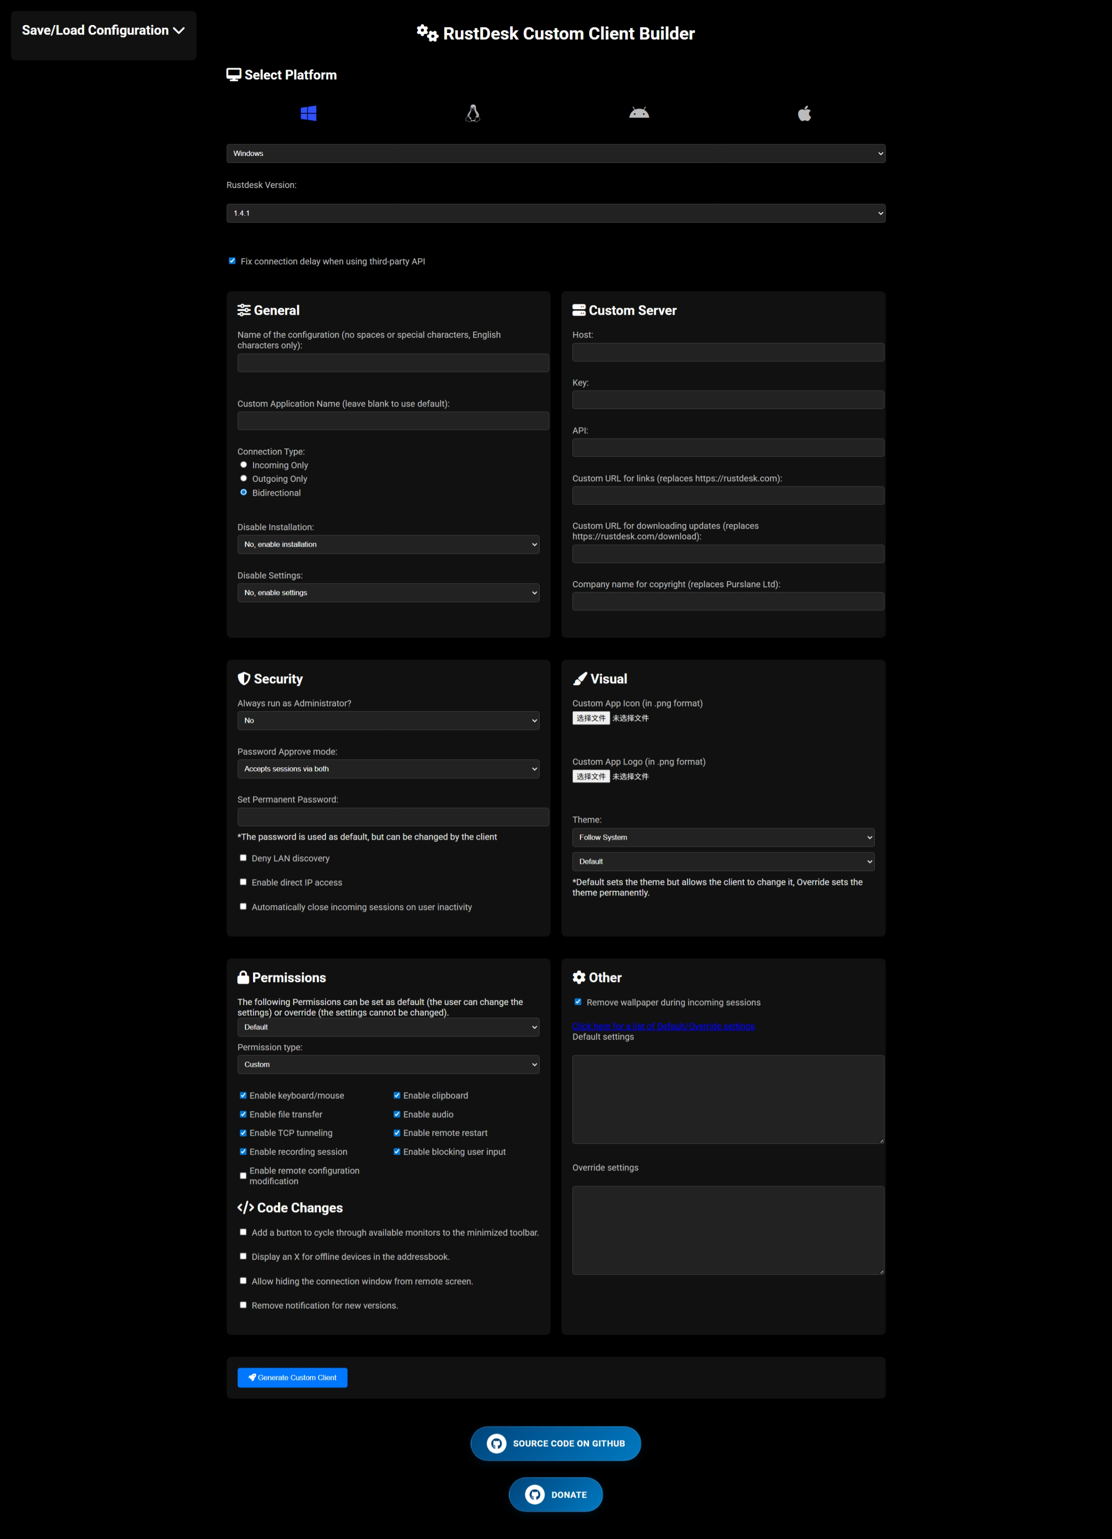Select the Apple macOS platform icon
The height and width of the screenshot is (1539, 1112).
pyautogui.click(x=805, y=113)
